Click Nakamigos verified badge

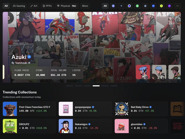pyautogui.click(x=89, y=124)
